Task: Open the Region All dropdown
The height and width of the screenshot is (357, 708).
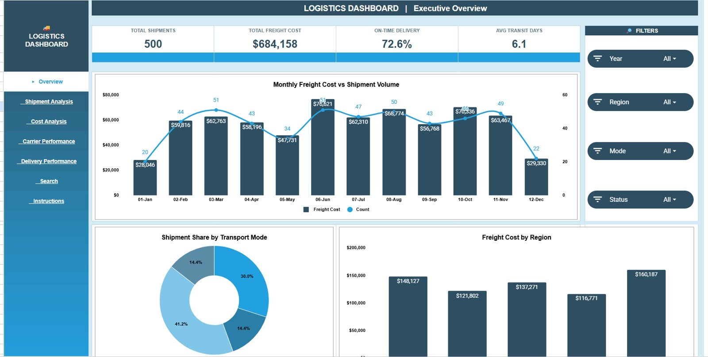Action: 670,102
